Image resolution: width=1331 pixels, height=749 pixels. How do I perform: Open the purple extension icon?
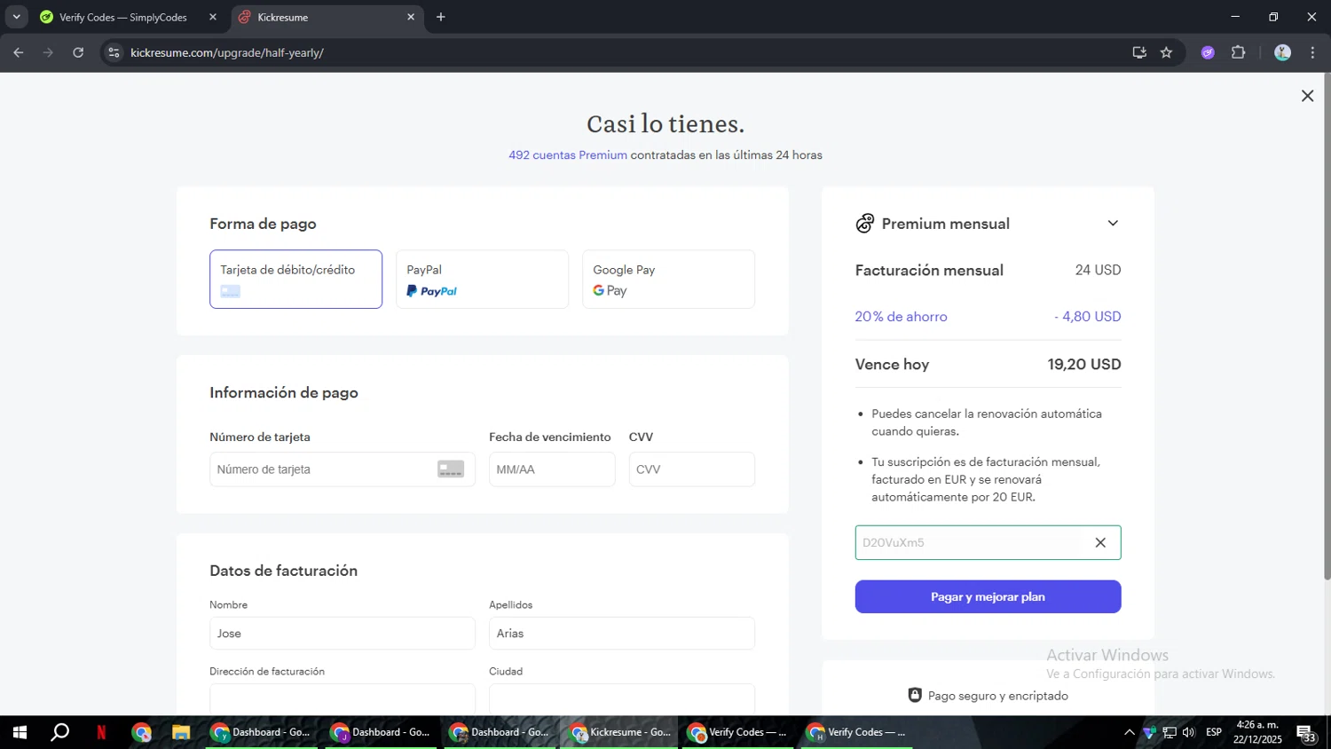pyautogui.click(x=1208, y=52)
